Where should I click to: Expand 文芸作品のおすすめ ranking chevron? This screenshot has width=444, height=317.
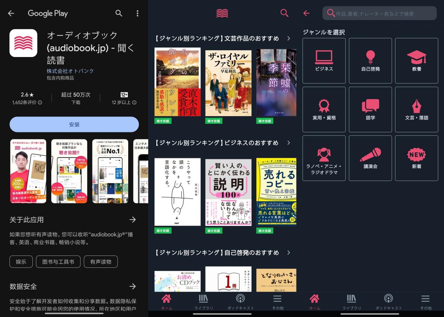289,38
